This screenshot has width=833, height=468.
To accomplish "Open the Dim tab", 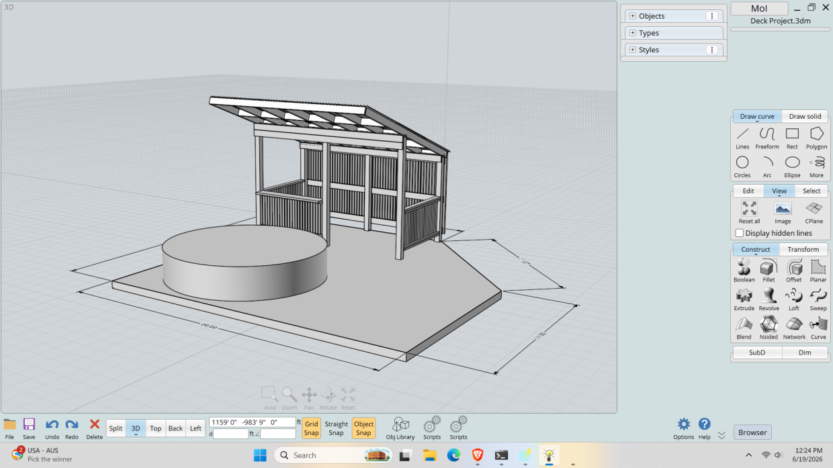I will pos(805,353).
